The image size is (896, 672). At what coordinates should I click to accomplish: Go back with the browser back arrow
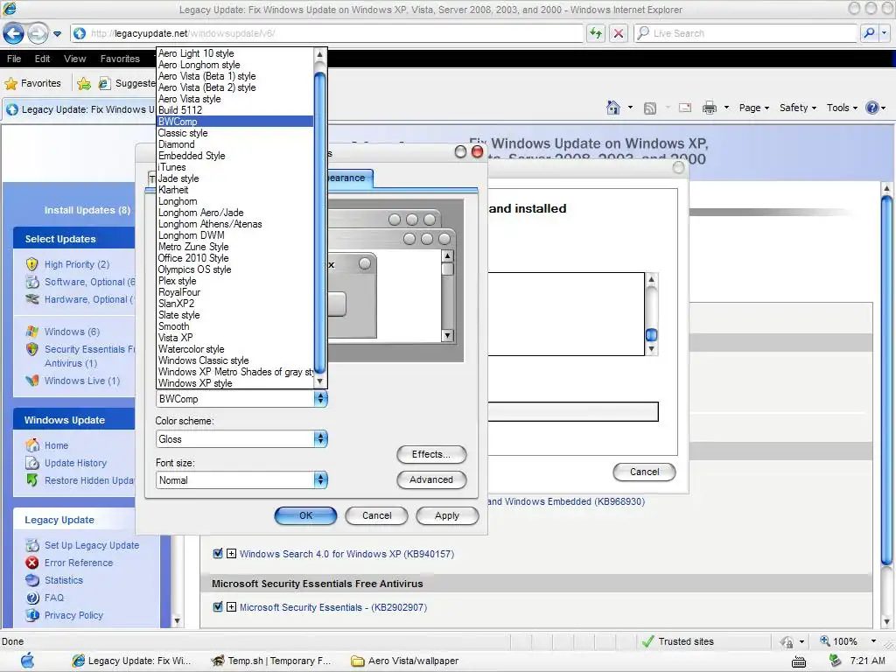pos(13,33)
